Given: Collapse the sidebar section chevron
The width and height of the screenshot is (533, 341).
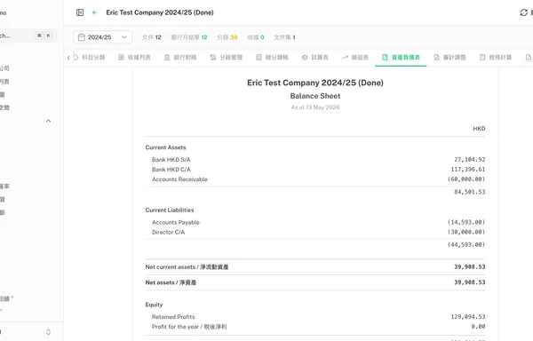Looking at the screenshot, I should (x=48, y=121).
